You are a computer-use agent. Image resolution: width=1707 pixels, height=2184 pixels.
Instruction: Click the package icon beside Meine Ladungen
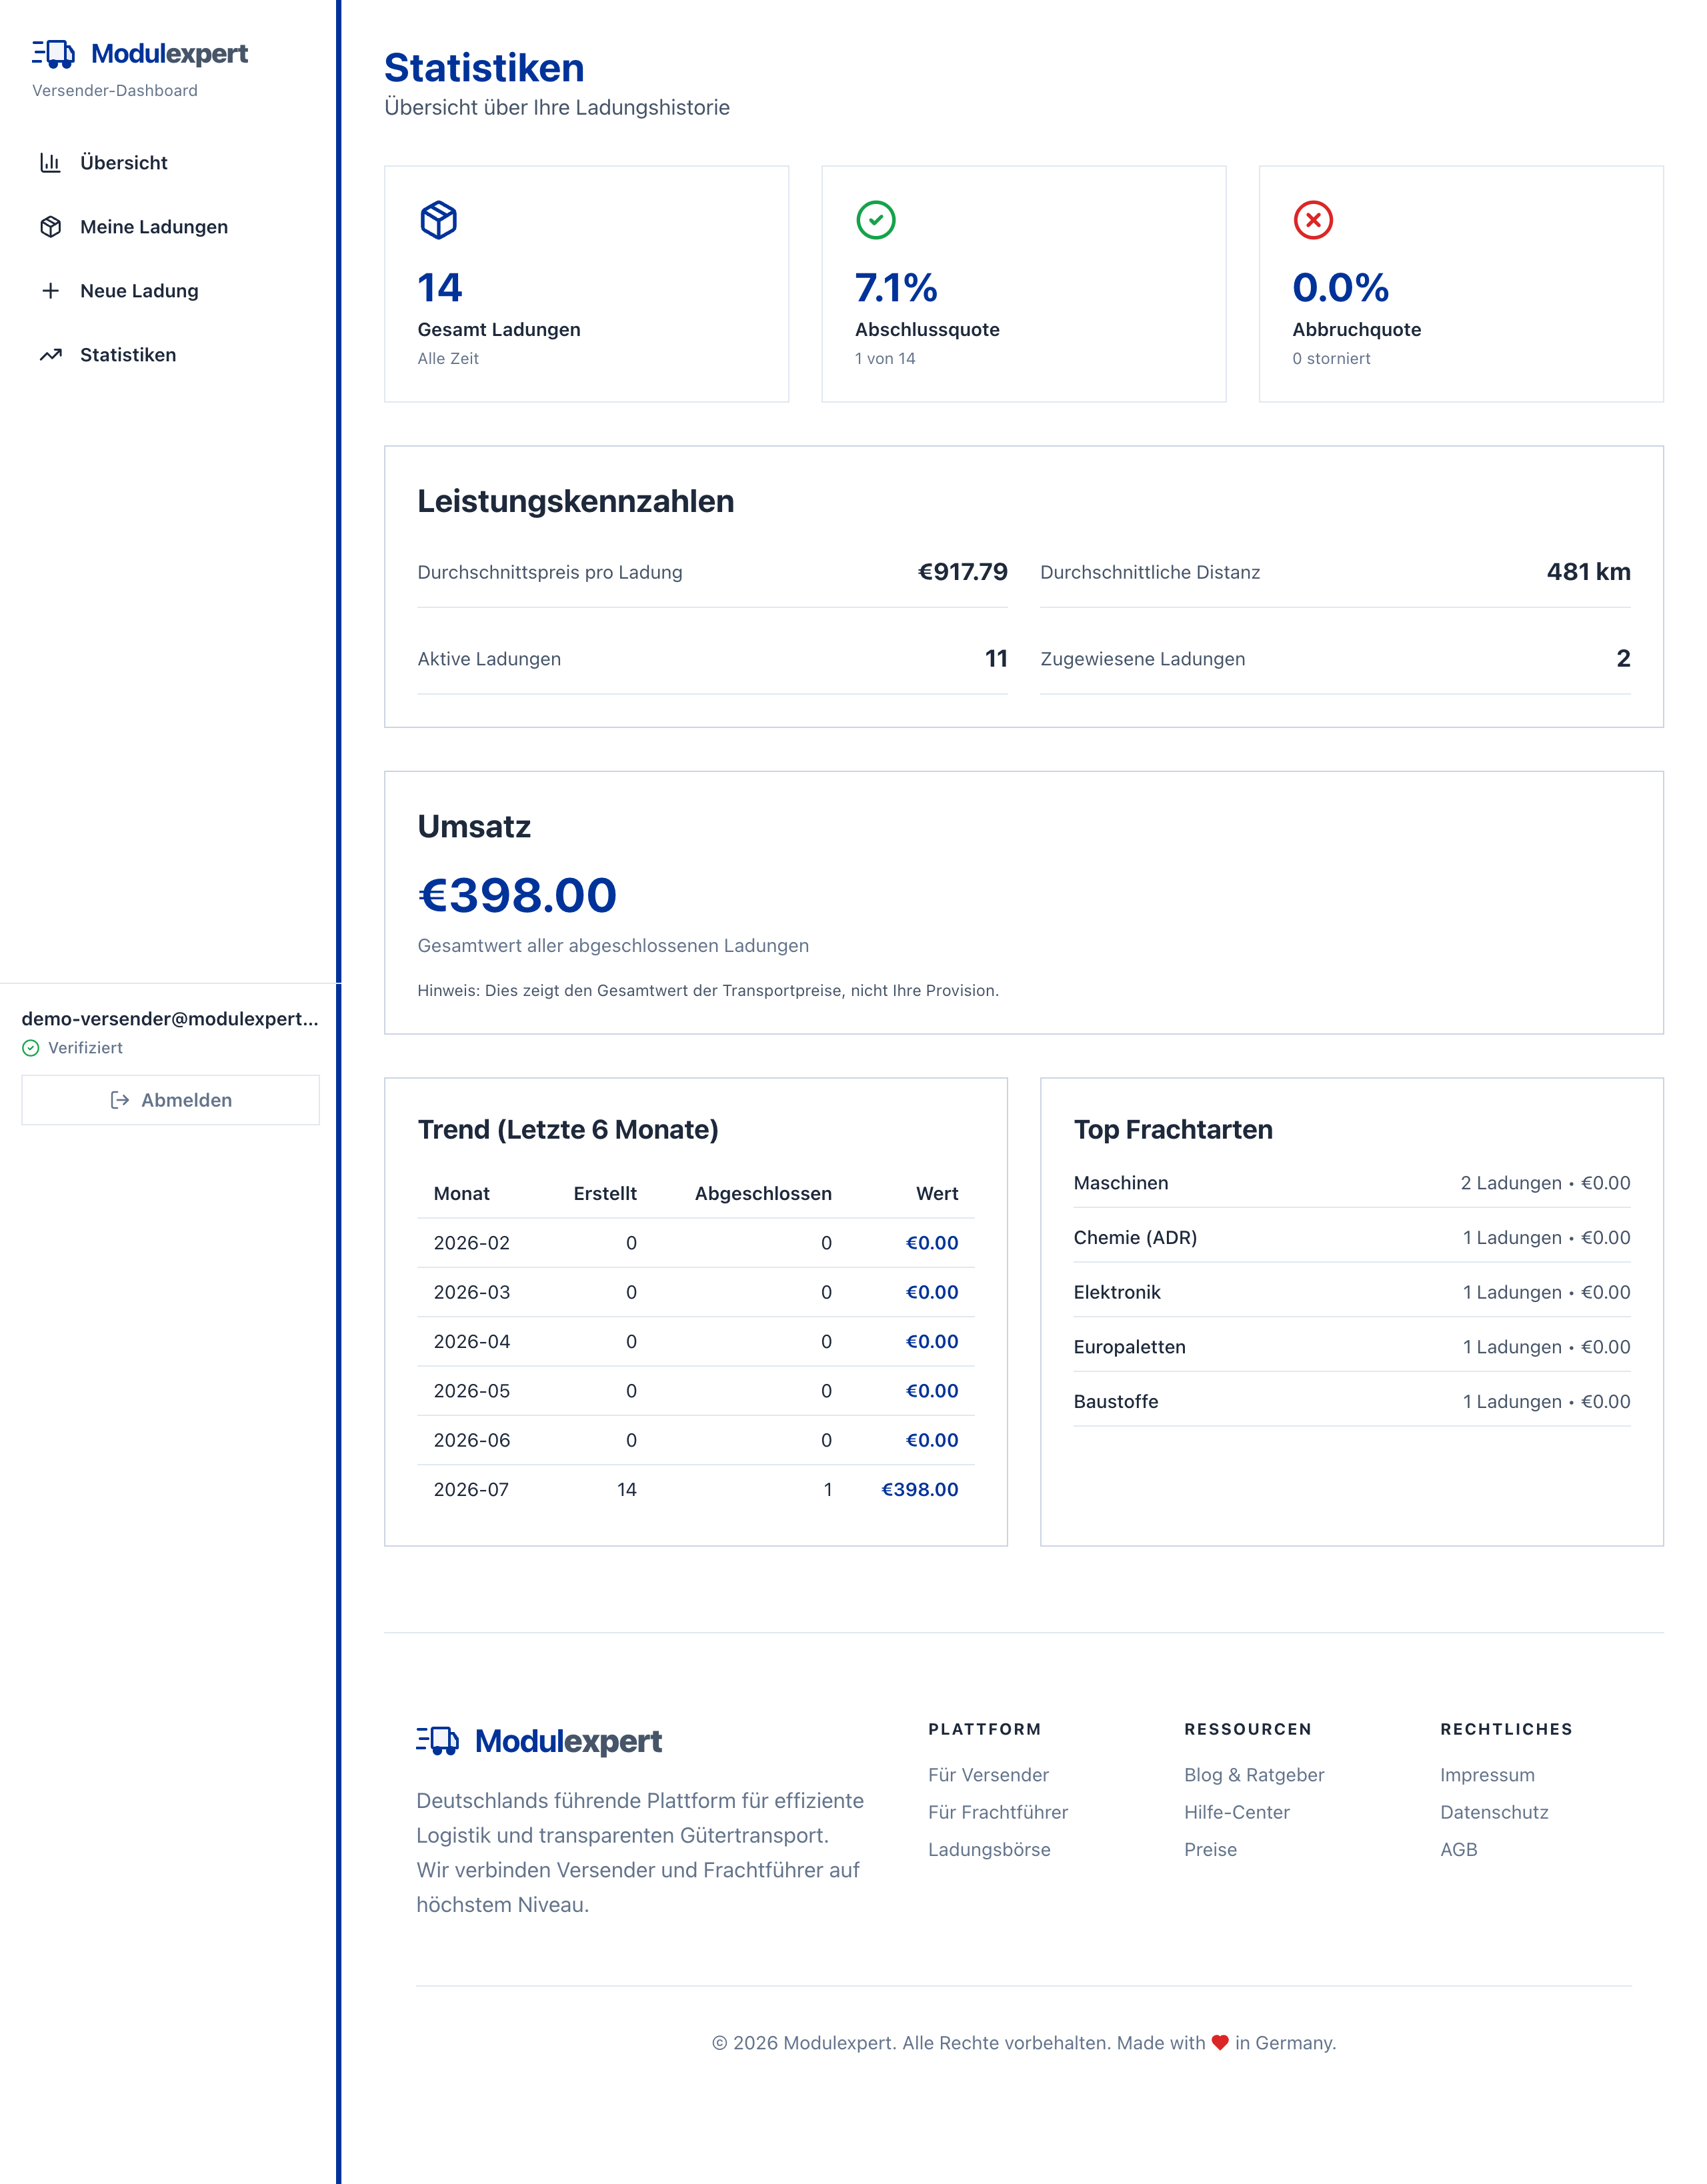pos(51,227)
